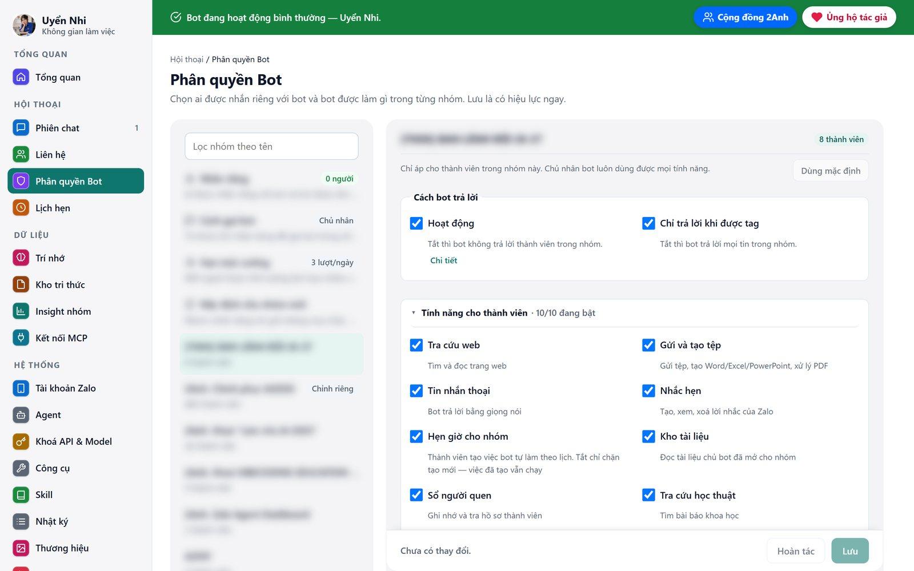Viewport: 914px width, 571px height.
Task: Open the Công cụ wrench icon
Action: tap(21, 468)
